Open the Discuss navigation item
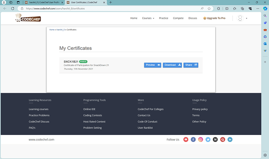This screenshot has height=159, width=269. (193, 18)
